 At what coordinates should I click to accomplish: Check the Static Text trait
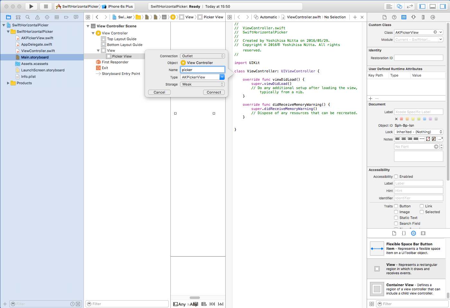(396, 218)
